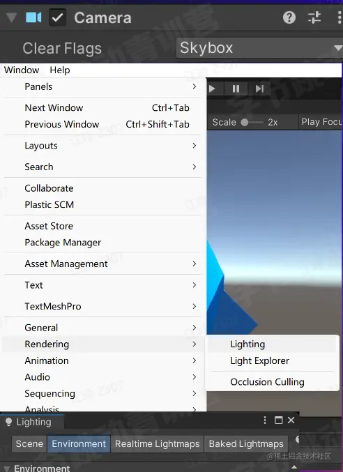Expand the Layouts submenu

tap(103, 146)
